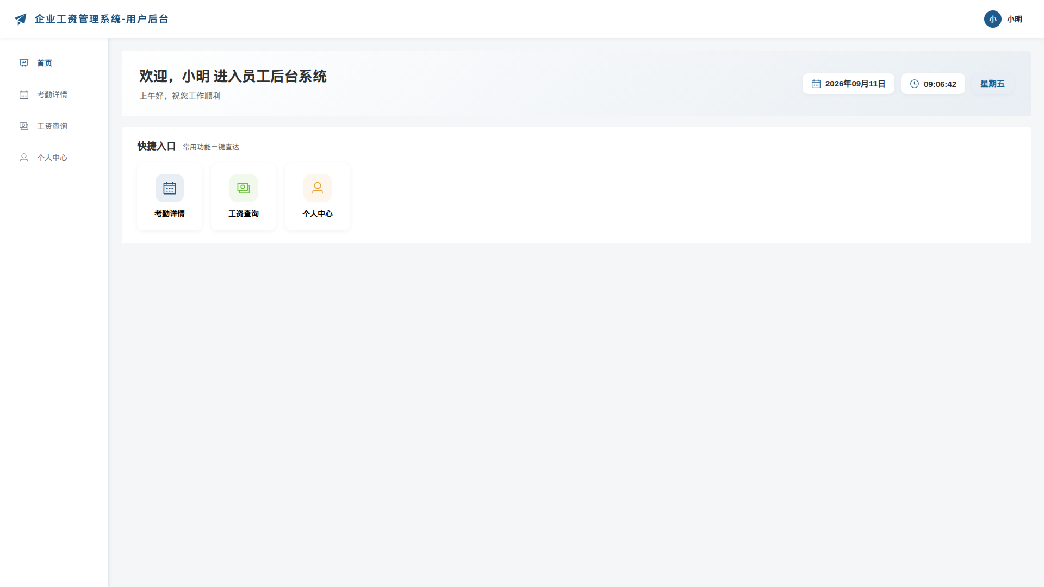The width and height of the screenshot is (1044, 587).
Task: Click the home icon in sidebar
Action: click(x=24, y=63)
